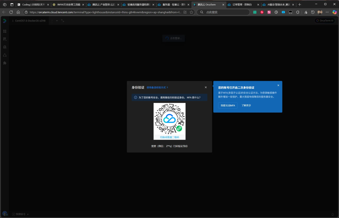Open 使用备选校验方式 link
The height and width of the screenshot is (218, 339).
pos(157,87)
